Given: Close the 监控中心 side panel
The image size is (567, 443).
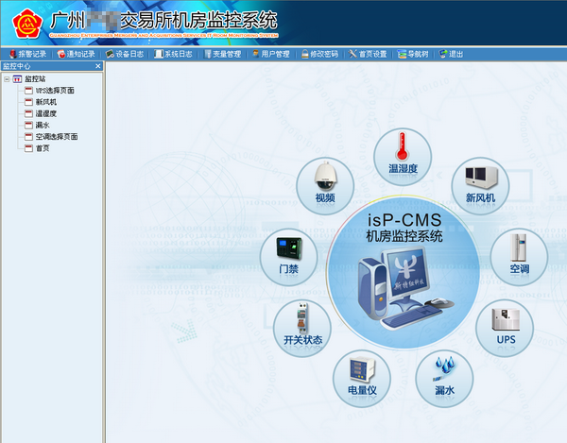Looking at the screenshot, I should coord(97,66).
